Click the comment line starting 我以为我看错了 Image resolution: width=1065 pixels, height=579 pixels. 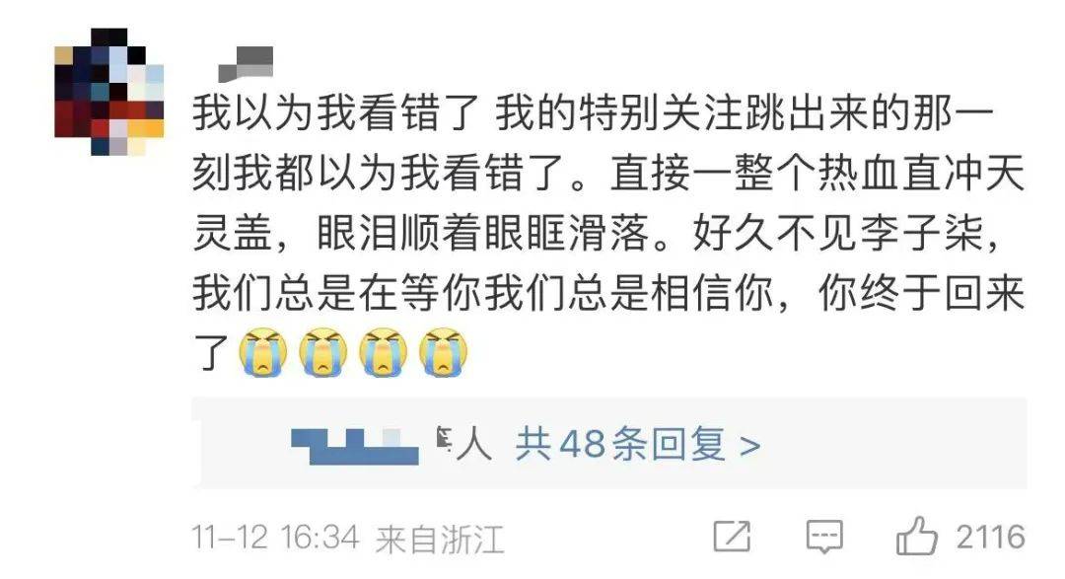(593, 112)
